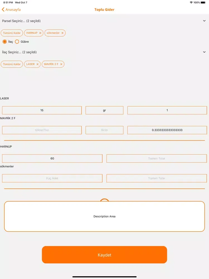Screen dimensions: 209x279
Task: Expand İlaç Seçiniz dropdown arrow
Action: click(x=204, y=52)
